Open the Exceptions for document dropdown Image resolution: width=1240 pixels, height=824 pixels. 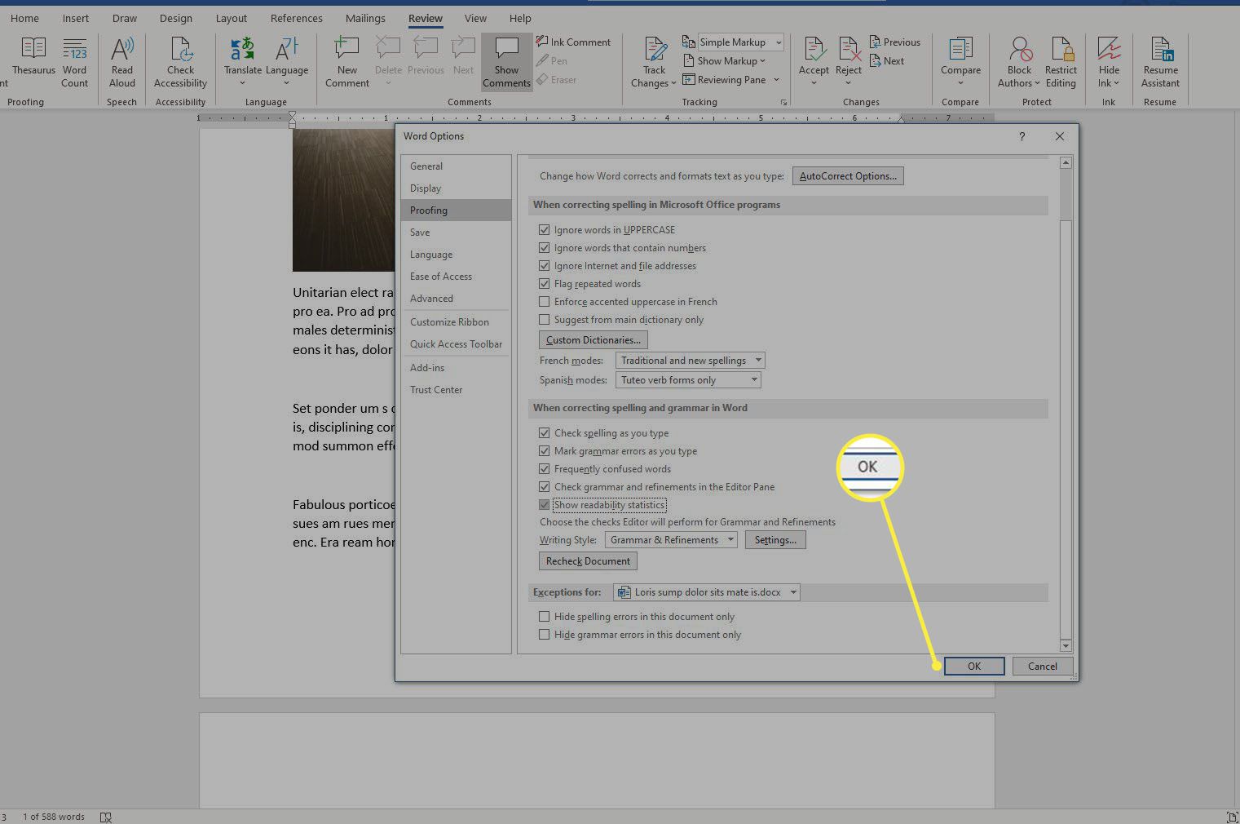(x=706, y=592)
